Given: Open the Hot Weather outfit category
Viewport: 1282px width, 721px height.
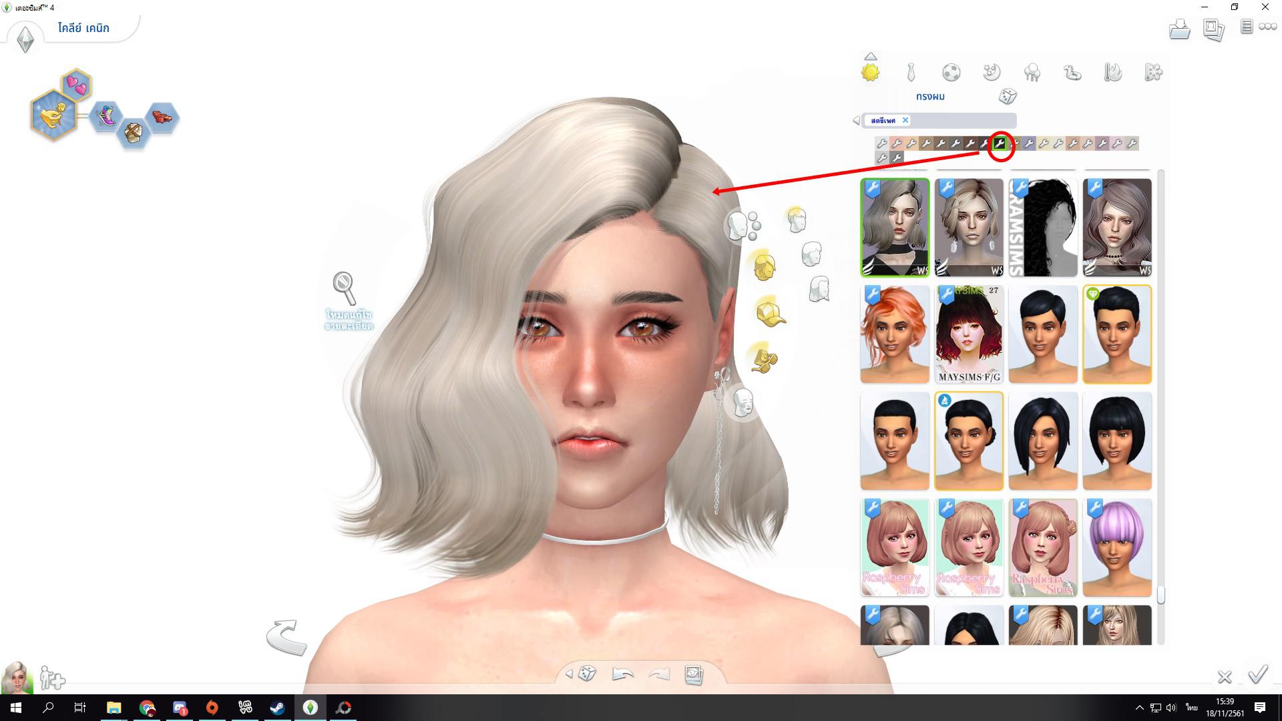Looking at the screenshot, I should click(1113, 72).
